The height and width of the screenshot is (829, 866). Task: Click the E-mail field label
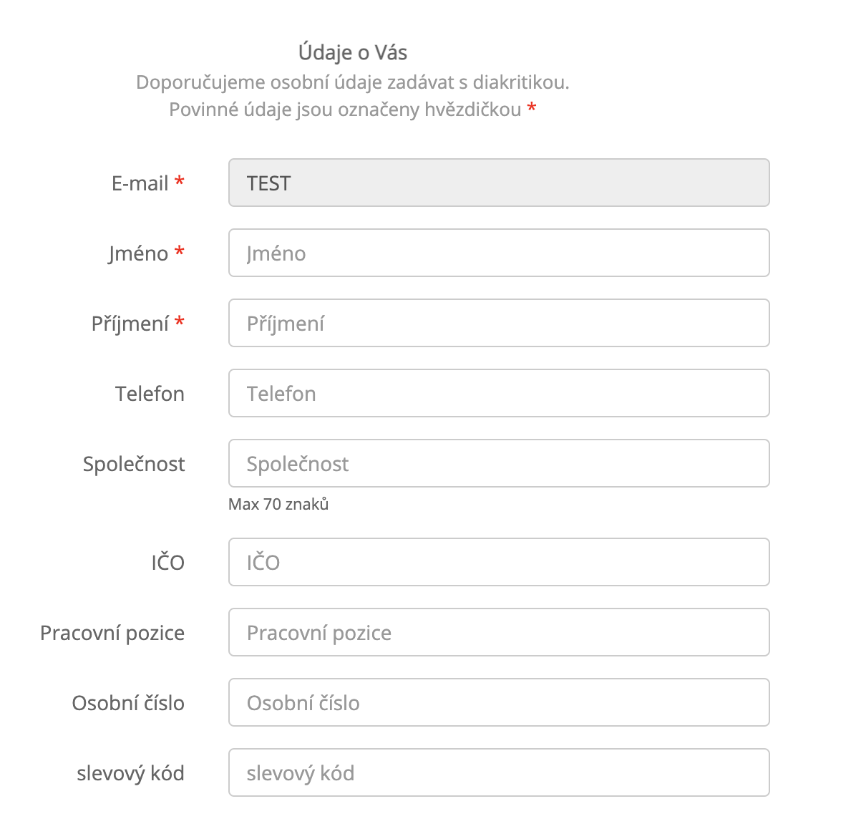click(x=140, y=183)
